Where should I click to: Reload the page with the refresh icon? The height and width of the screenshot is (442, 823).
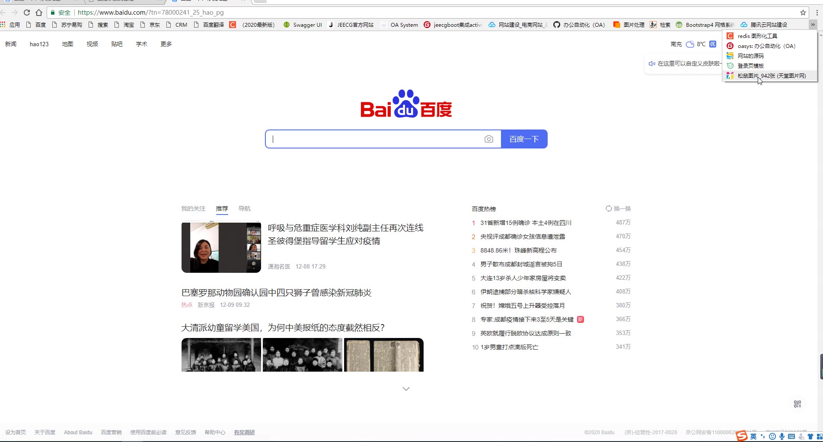(x=27, y=13)
